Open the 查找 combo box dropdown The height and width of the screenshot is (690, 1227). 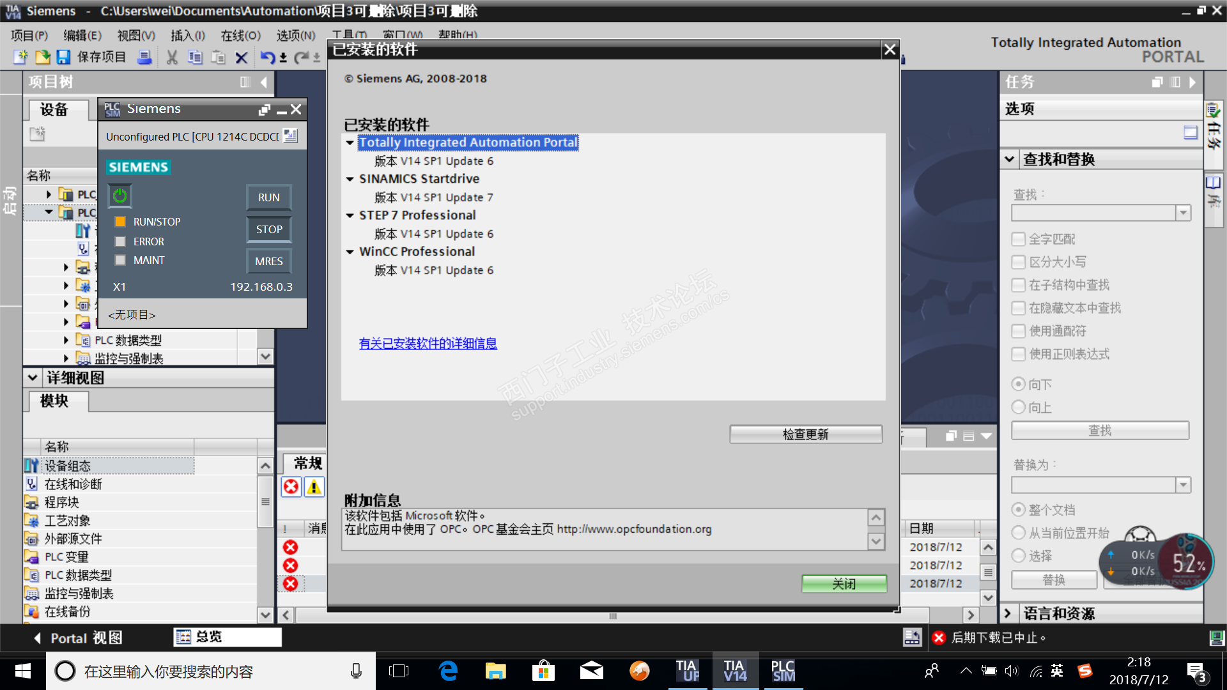point(1183,213)
